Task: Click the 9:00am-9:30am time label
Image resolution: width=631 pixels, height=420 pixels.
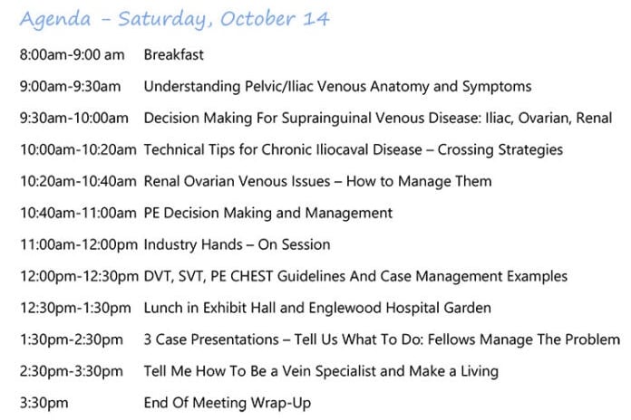Action: [x=70, y=86]
